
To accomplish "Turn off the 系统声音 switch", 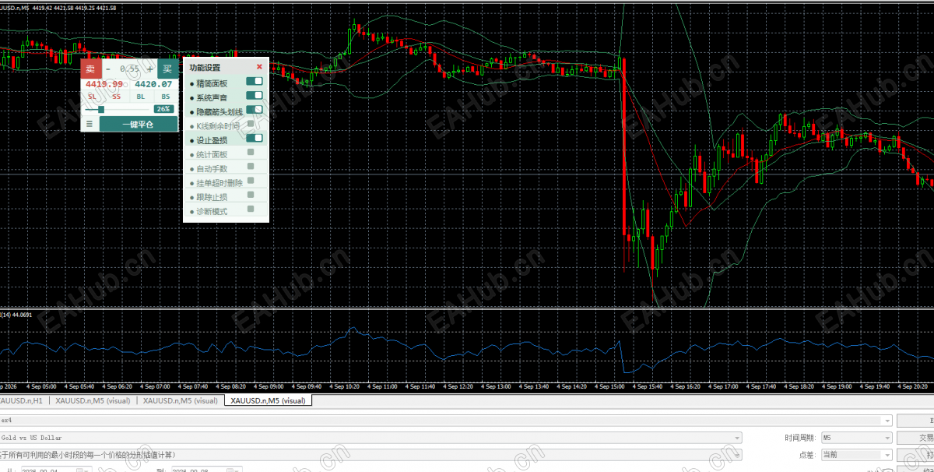I will 255,96.
